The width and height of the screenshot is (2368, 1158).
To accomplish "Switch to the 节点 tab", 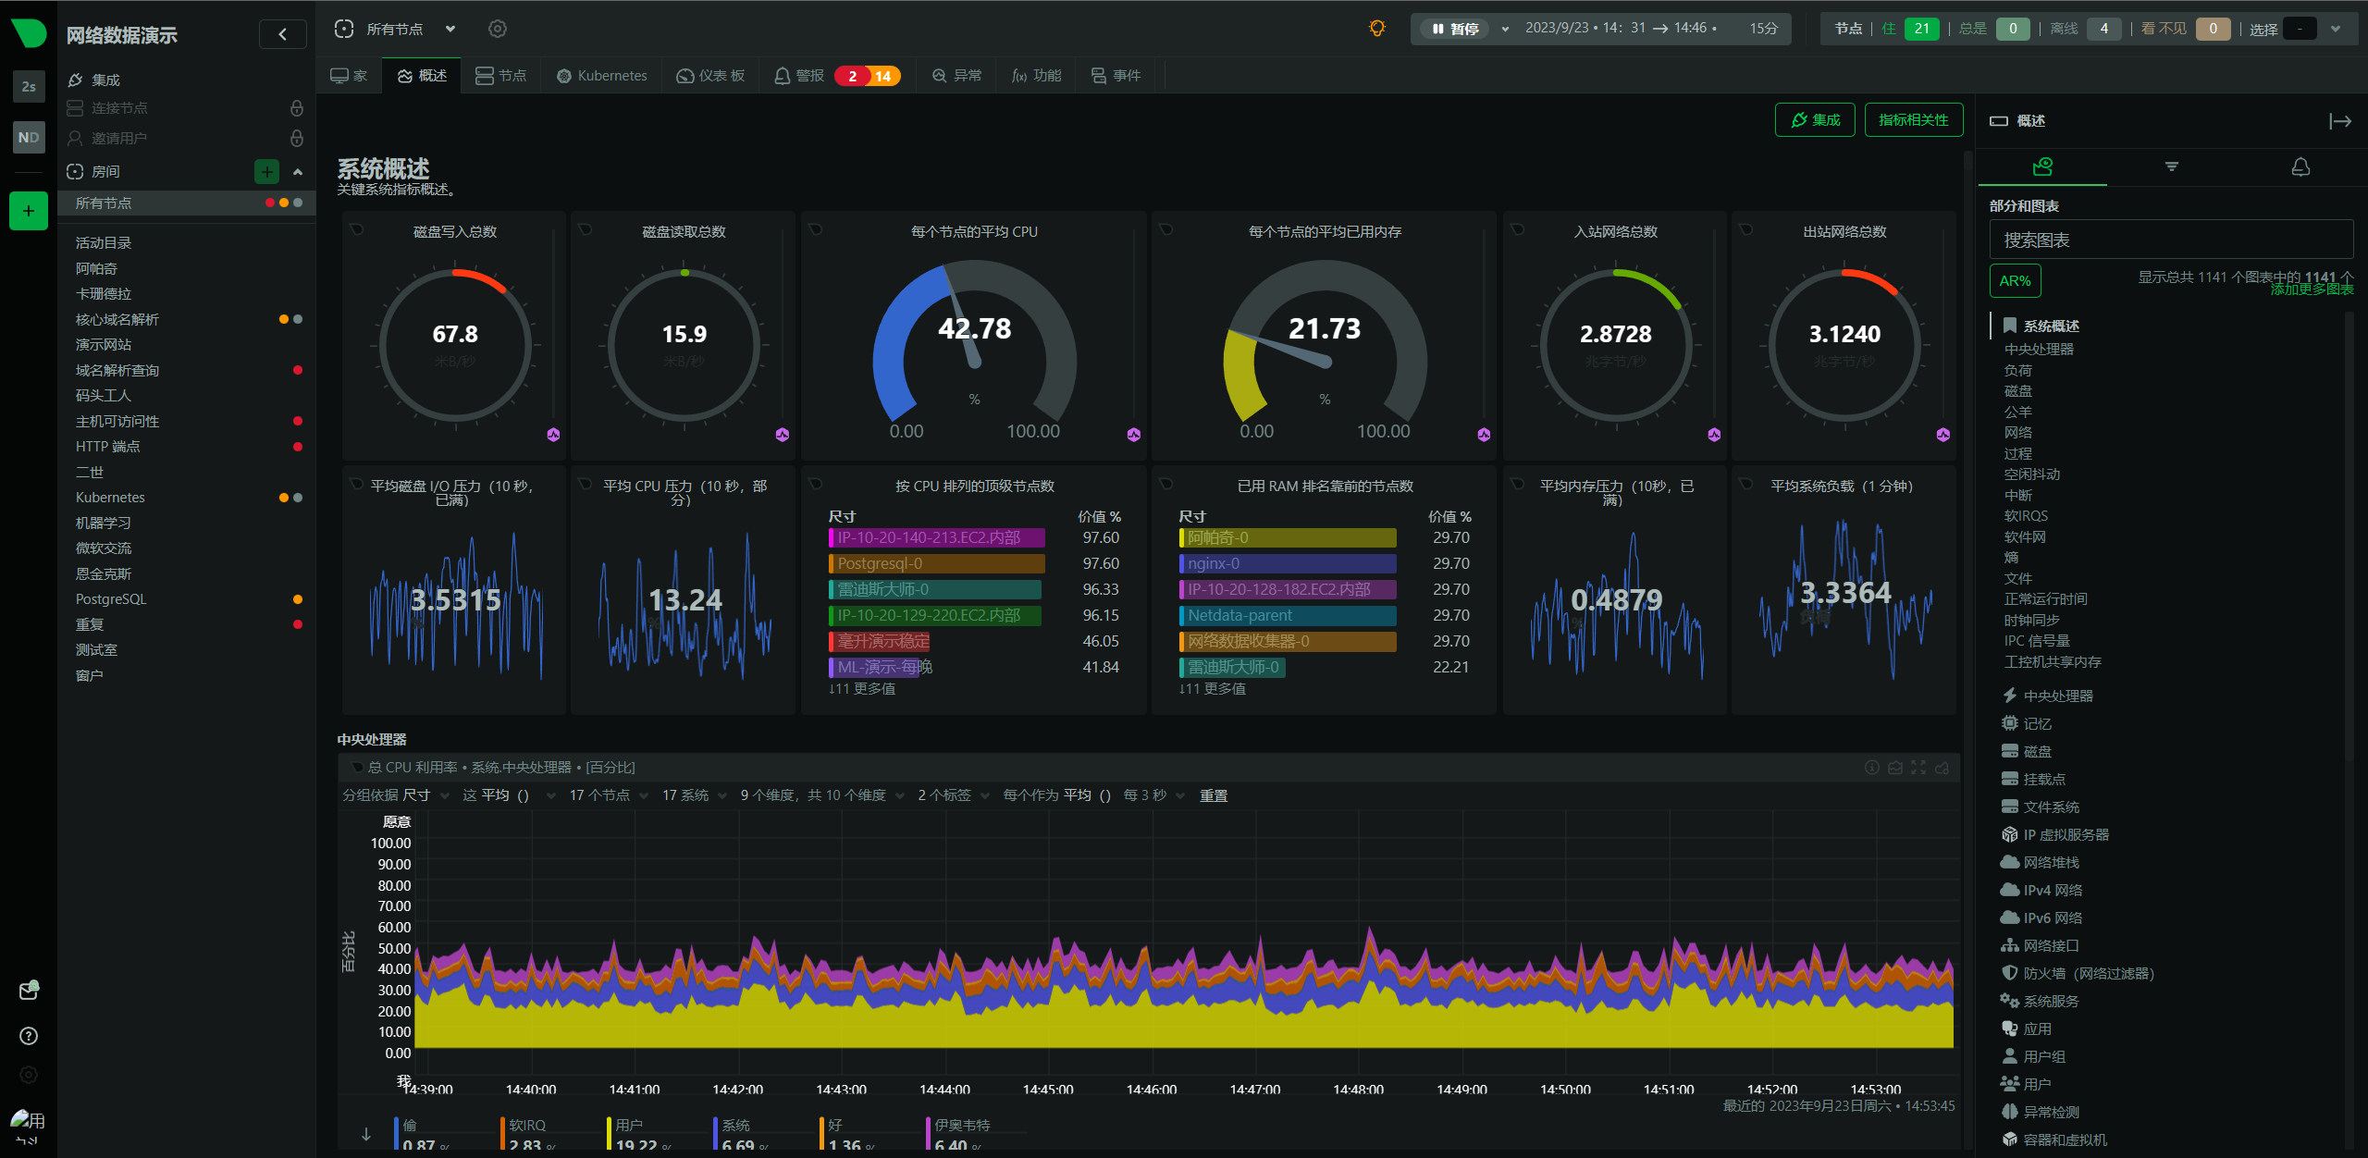I will (x=501, y=76).
